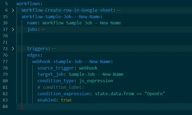Click line number 36 in gutter
This screenshot has height=115, width=192.
5,23
